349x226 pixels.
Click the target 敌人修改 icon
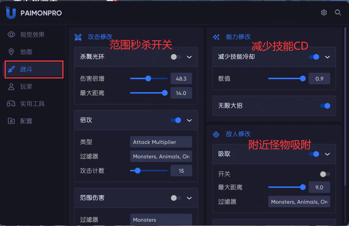[x=216, y=134]
